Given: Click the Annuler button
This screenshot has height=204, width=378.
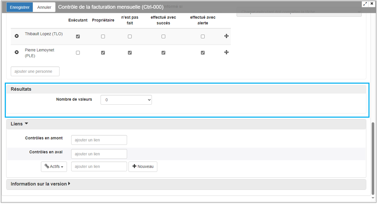Looking at the screenshot, I should click(44, 7).
